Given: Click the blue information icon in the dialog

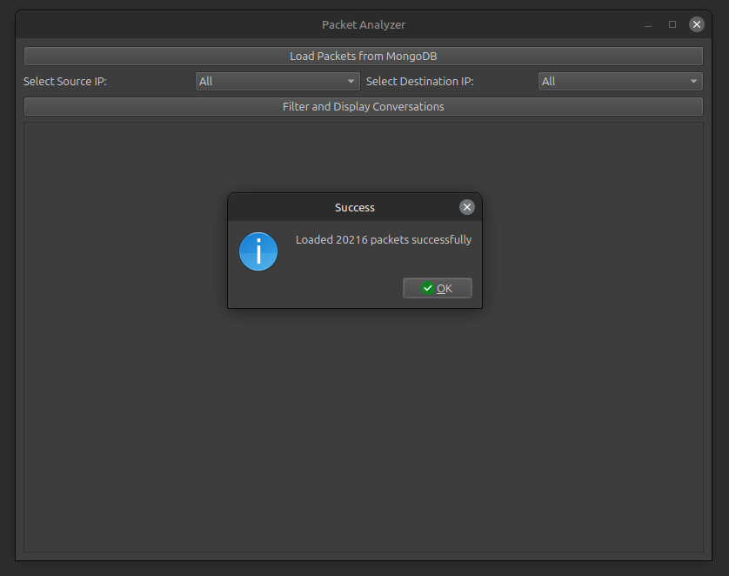Looking at the screenshot, I should (258, 251).
